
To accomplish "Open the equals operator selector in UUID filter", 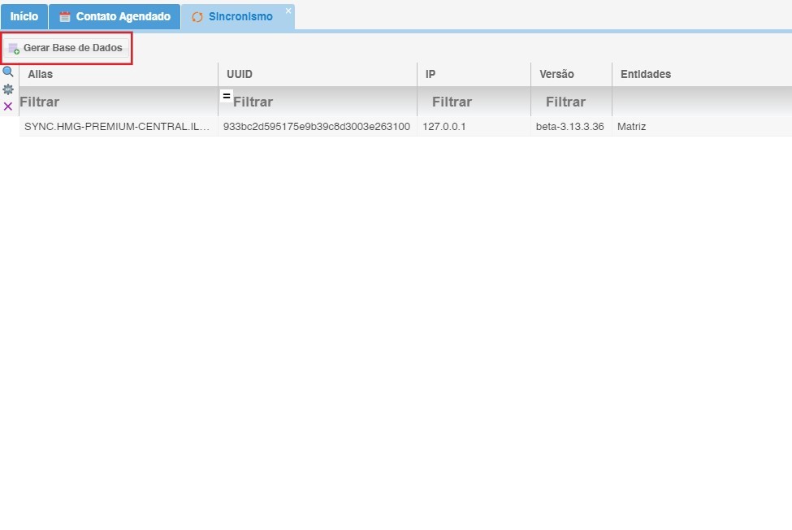I will 227,96.
